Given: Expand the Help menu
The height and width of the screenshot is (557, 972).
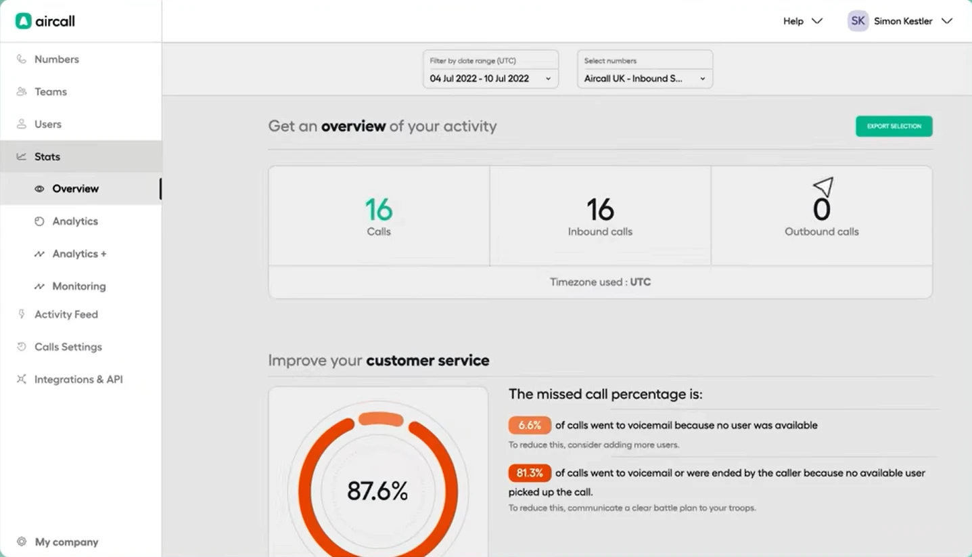Looking at the screenshot, I should (802, 21).
